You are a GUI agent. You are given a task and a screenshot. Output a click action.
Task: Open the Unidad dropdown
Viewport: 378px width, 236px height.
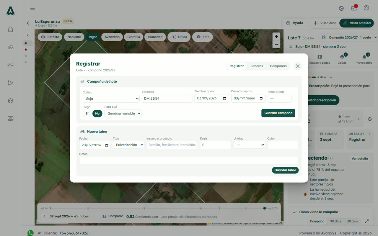pyautogui.click(x=249, y=145)
